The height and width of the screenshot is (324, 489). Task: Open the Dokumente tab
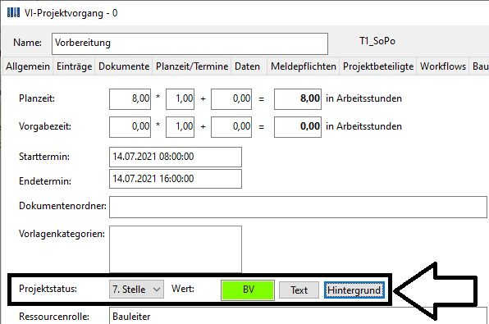click(x=124, y=66)
